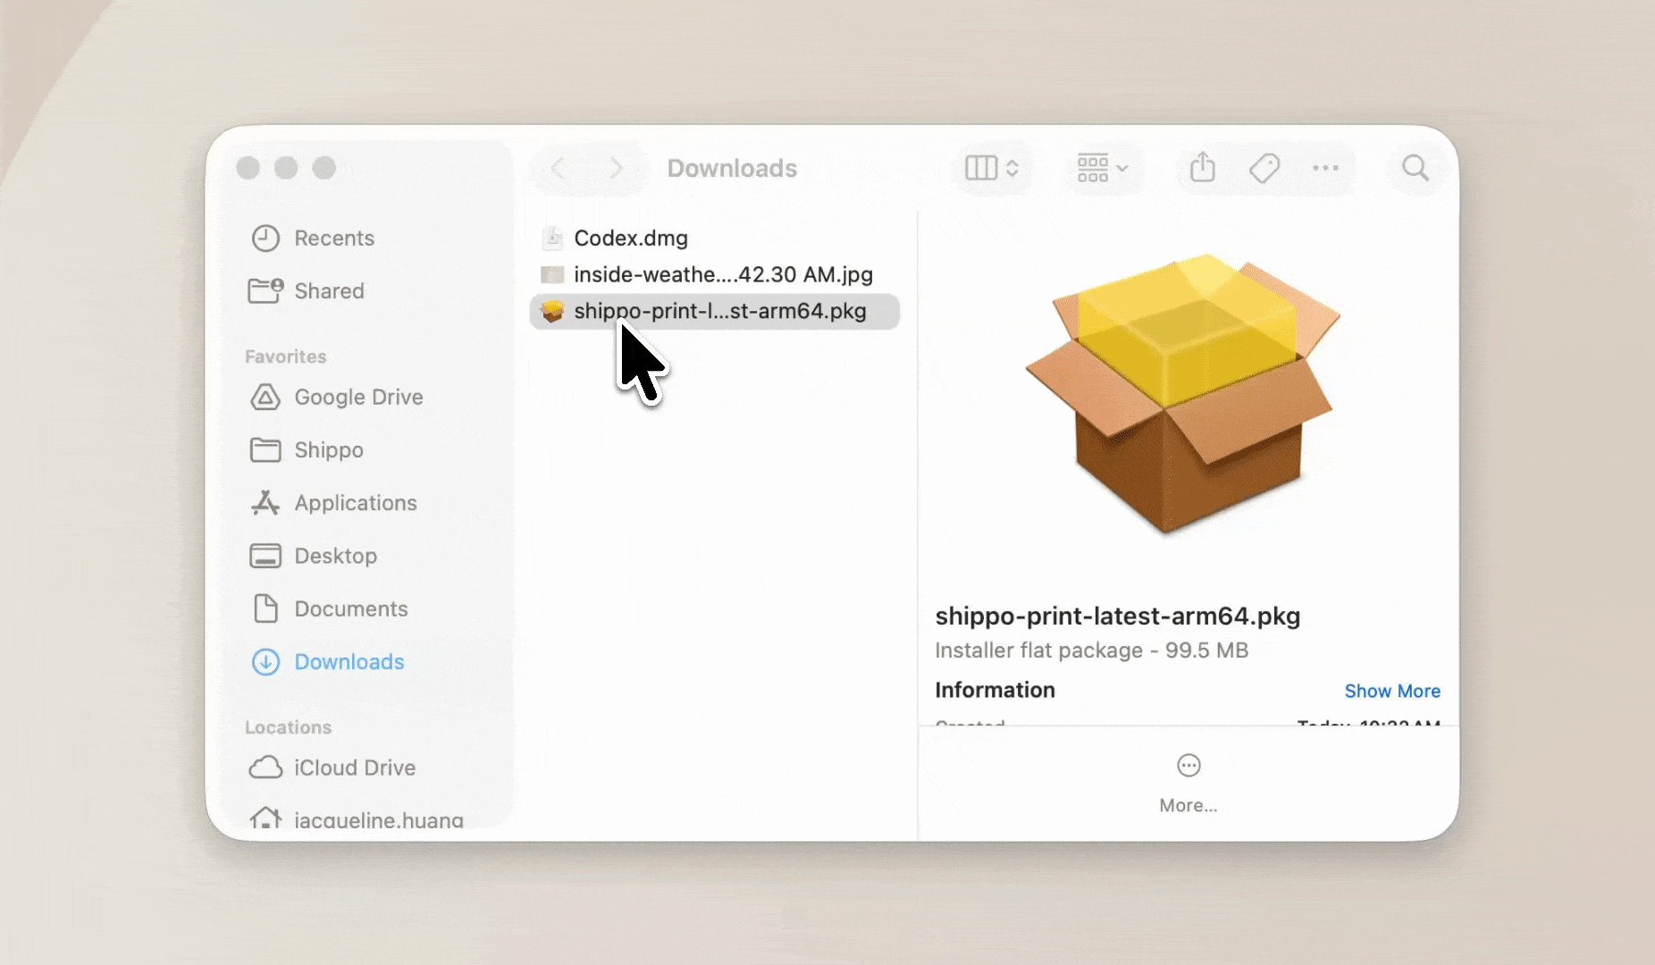Click the Recents clock icon
The image size is (1655, 965).
[x=265, y=239]
